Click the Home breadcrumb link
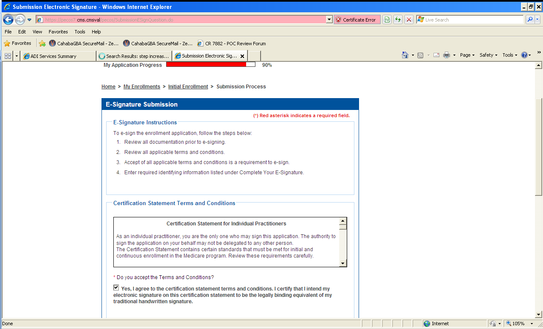The image size is (543, 329). 108,87
